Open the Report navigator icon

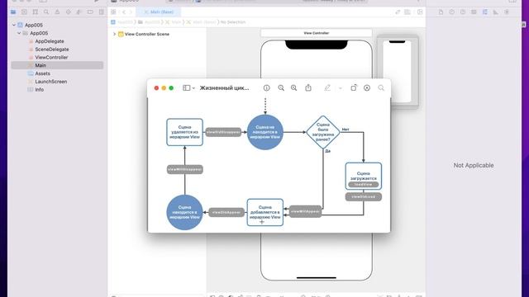point(101,12)
